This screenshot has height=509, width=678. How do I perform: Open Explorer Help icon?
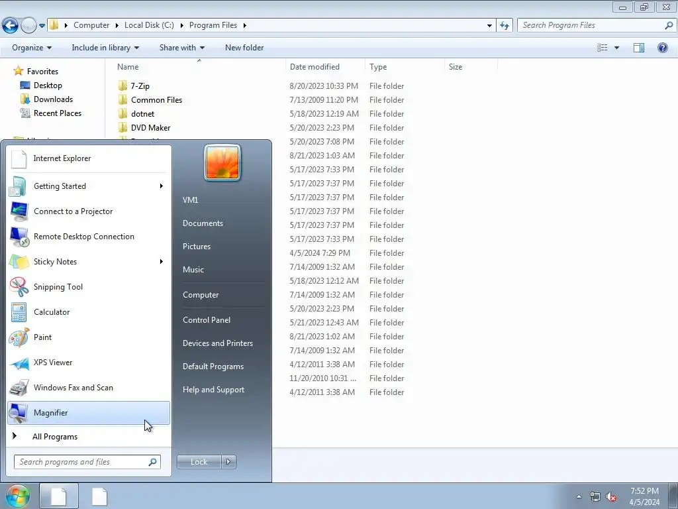tap(662, 48)
